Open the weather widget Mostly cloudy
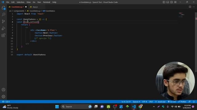This screenshot has height=110, width=197. 10,107
